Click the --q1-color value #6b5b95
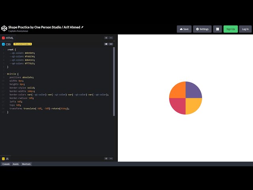This screenshot has width=253, height=190. (x=30, y=53)
